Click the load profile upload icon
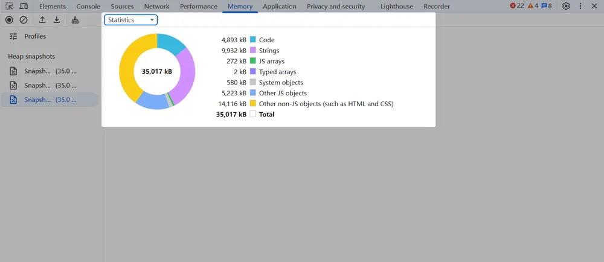 click(x=42, y=20)
